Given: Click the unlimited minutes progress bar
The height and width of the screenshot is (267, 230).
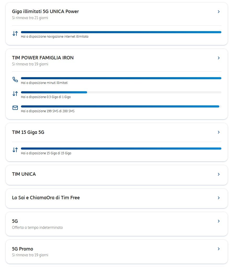Looking at the screenshot, I should pos(121,78).
